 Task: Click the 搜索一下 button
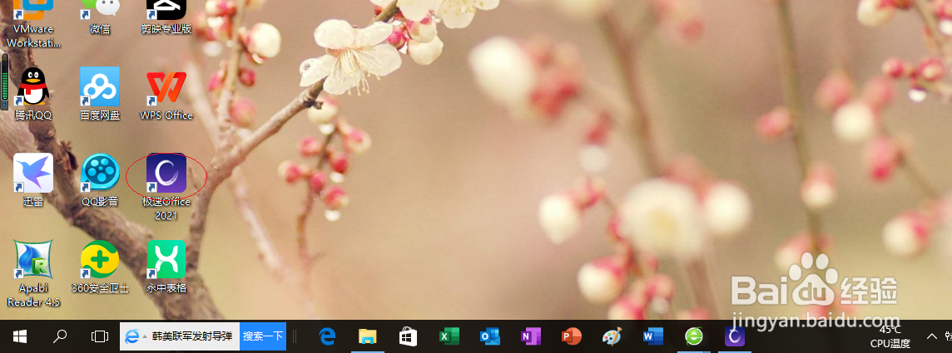click(x=263, y=336)
